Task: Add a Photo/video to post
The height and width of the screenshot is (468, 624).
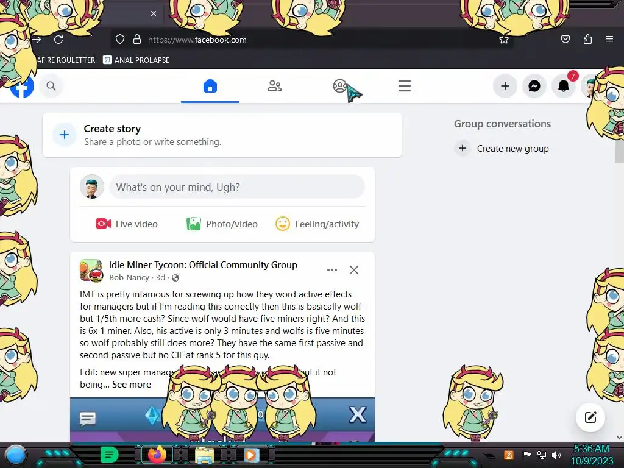Action: click(222, 224)
